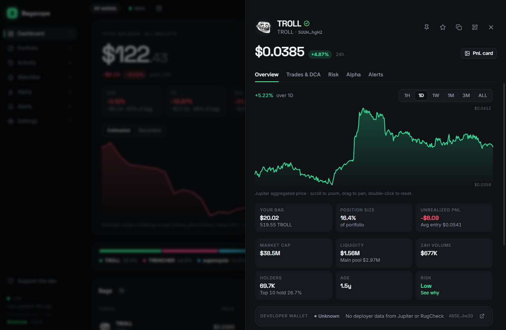Switch chart range to 1W
506x330 pixels.
(x=436, y=96)
